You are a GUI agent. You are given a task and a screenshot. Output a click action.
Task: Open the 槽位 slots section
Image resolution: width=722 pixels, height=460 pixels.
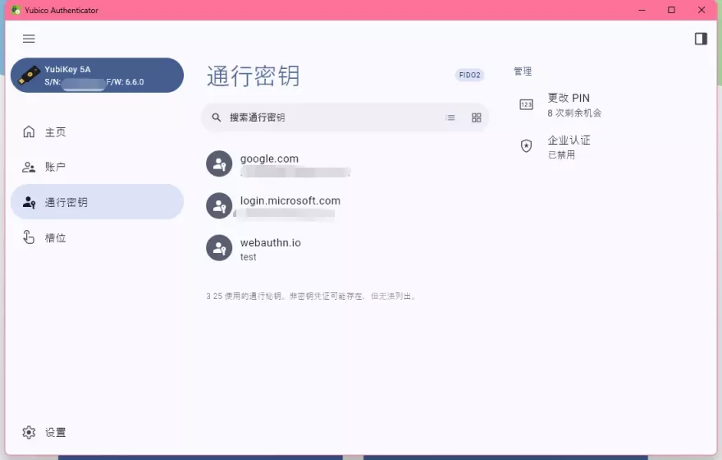(56, 237)
